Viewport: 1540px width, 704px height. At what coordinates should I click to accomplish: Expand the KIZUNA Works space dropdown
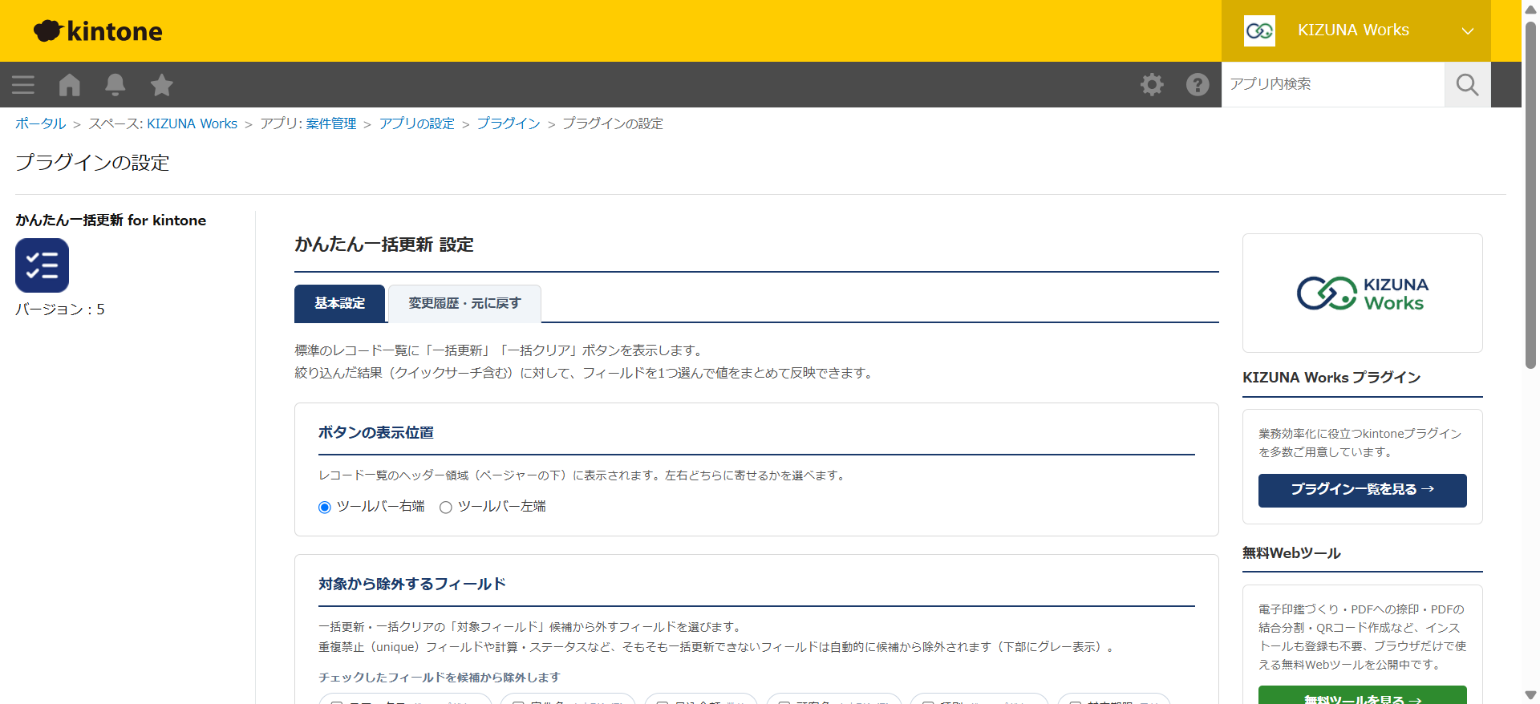(1467, 30)
